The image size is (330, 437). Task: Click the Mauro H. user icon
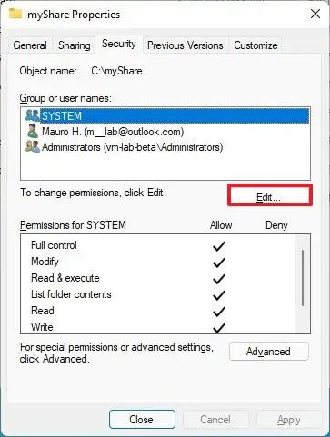[33, 132]
